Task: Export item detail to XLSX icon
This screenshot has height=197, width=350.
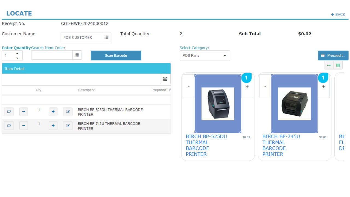Action: tap(165, 79)
